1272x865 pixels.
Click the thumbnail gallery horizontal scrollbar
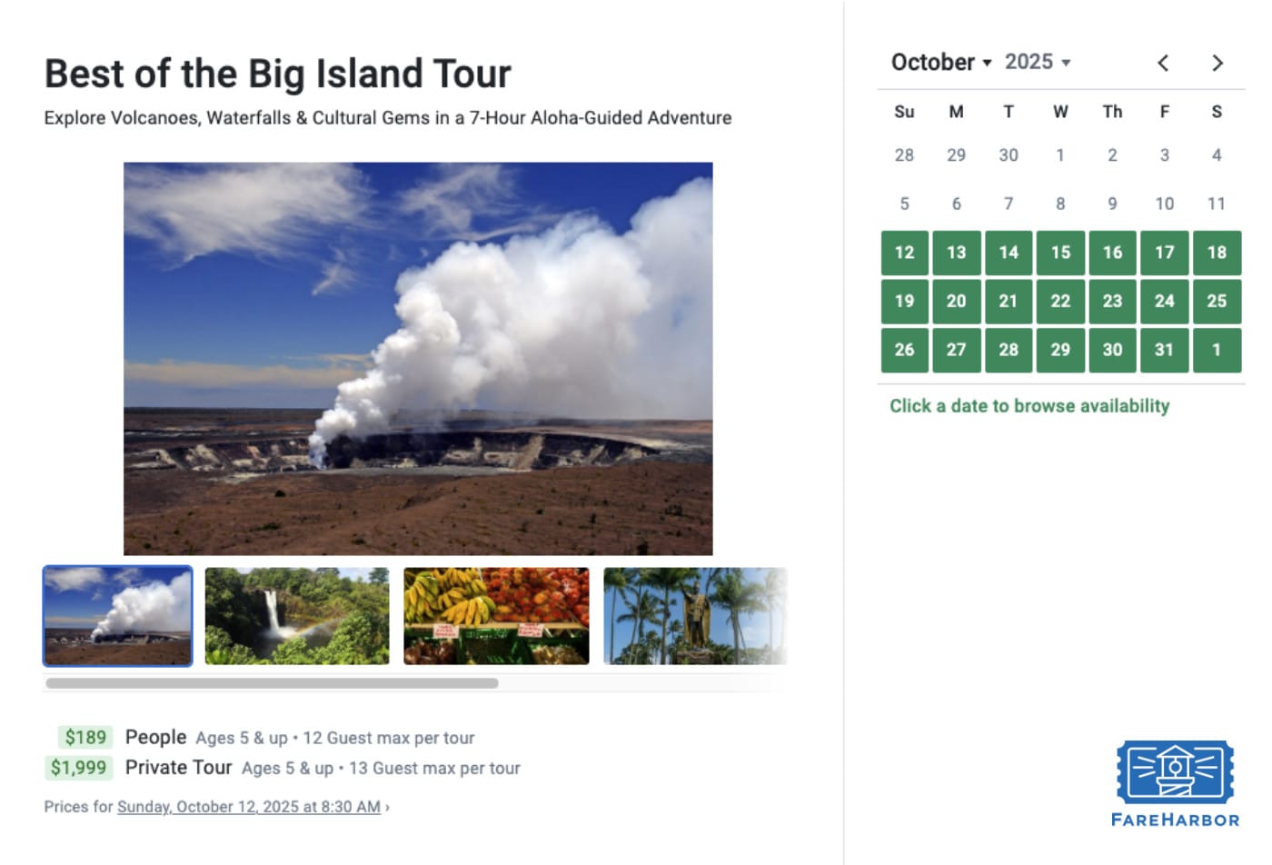(x=272, y=682)
